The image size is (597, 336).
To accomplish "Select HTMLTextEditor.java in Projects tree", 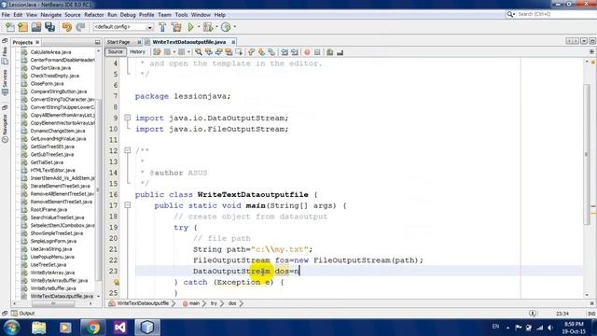I will pos(52,170).
